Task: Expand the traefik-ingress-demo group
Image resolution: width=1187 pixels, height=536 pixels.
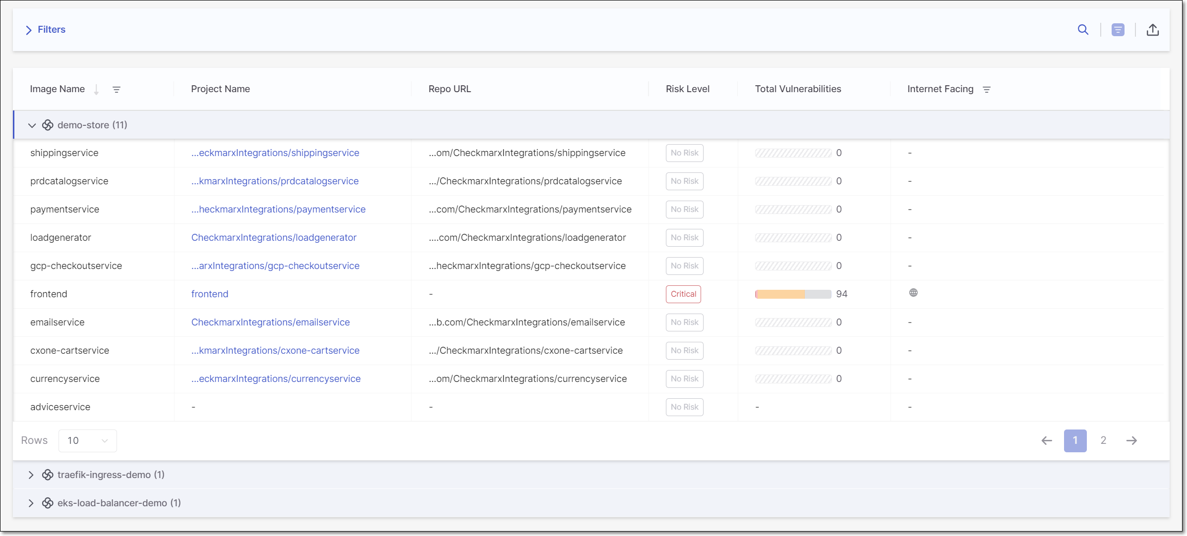Action: tap(31, 475)
